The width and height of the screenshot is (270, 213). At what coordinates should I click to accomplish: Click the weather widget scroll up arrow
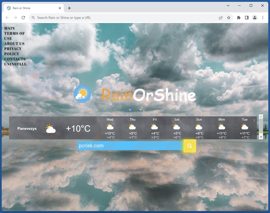261,116
